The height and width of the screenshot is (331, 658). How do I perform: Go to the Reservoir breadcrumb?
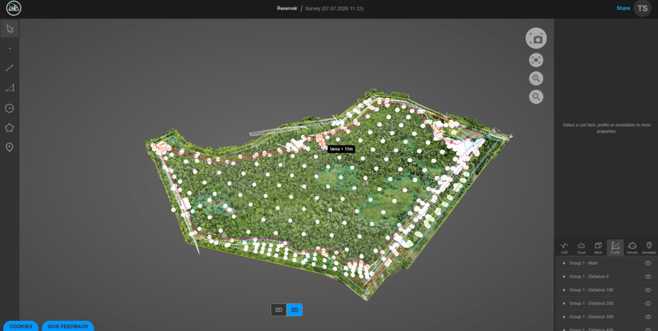coord(287,8)
